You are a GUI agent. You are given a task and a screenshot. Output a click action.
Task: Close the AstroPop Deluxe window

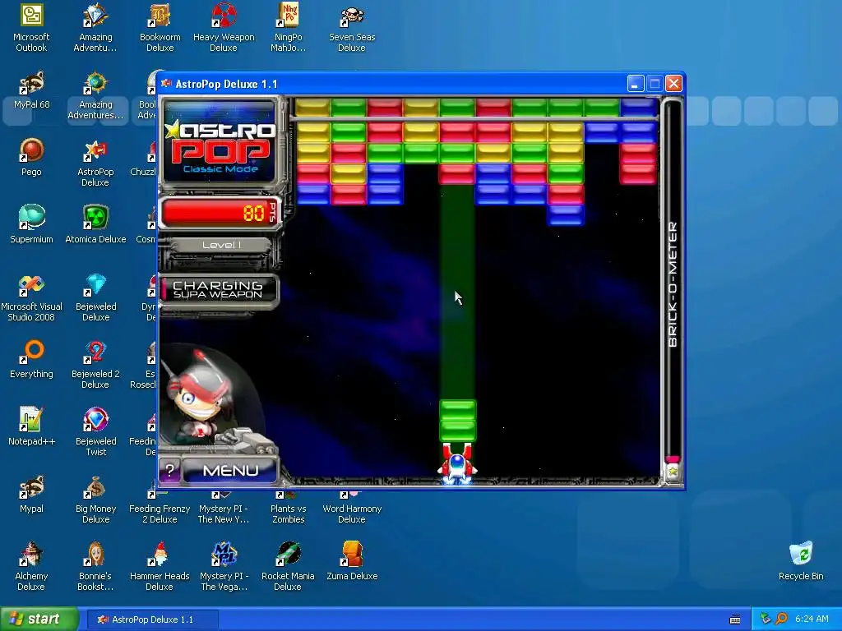(674, 84)
